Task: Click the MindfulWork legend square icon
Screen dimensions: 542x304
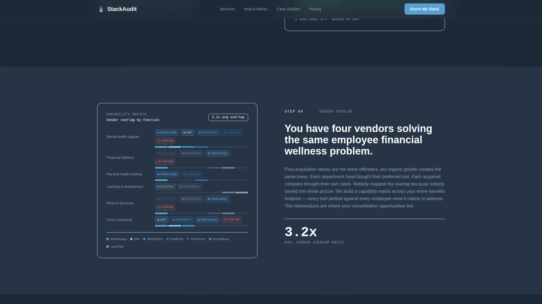Action: pyautogui.click(x=144, y=239)
